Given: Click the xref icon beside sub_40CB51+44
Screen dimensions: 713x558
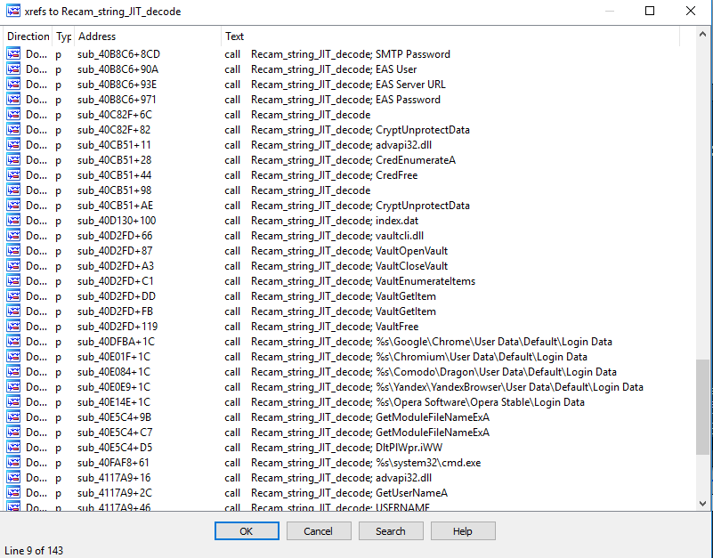Looking at the screenshot, I should coord(13,174).
